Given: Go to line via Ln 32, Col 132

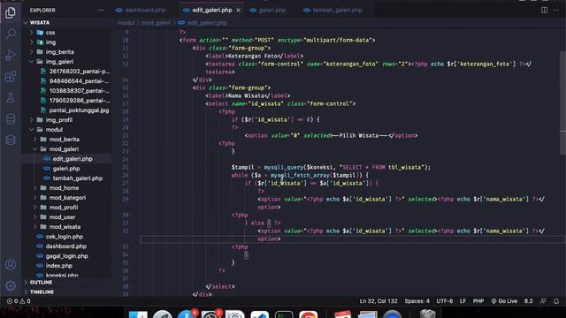Looking at the screenshot, I should point(379,301).
